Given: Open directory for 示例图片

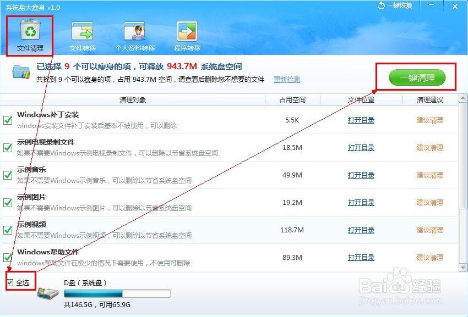Looking at the screenshot, I should (x=361, y=202).
